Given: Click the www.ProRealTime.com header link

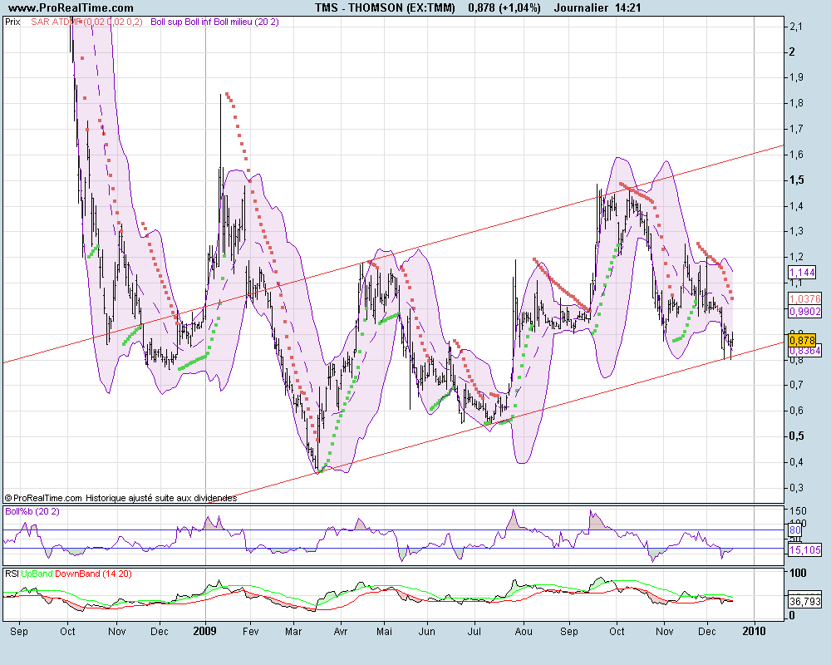Looking at the screenshot, I should tap(71, 8).
